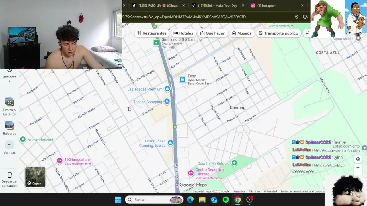The height and width of the screenshot is (206, 367).
Task: Click the Alpha studio grey marker
Action: tap(358, 39)
